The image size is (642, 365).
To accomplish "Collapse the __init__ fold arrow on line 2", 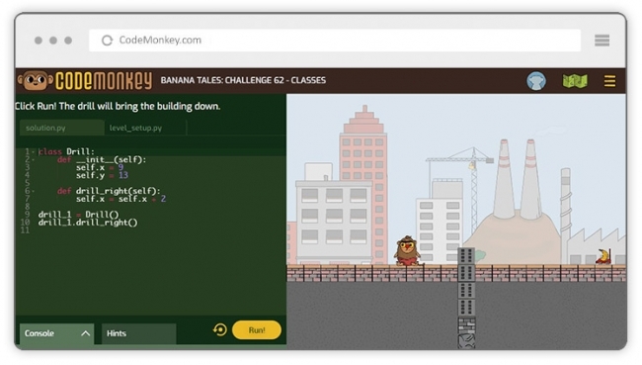I will tap(34, 160).
